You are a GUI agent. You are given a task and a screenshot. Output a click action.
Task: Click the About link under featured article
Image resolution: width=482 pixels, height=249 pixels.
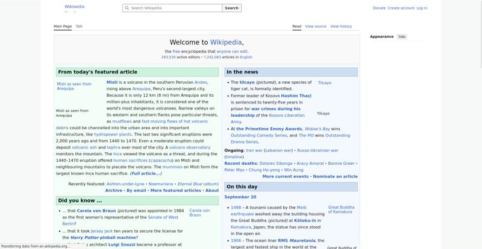point(212,191)
